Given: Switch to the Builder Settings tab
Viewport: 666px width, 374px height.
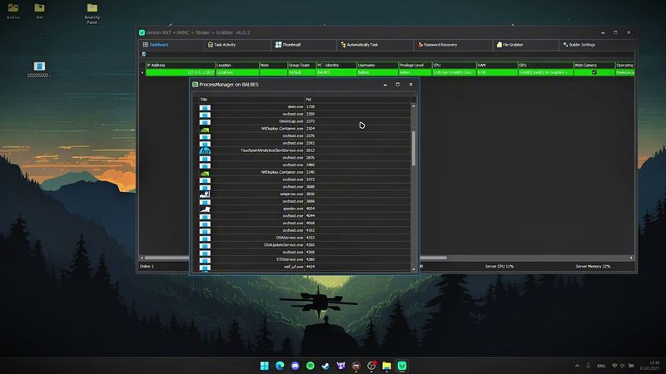Looking at the screenshot, I should (579, 45).
